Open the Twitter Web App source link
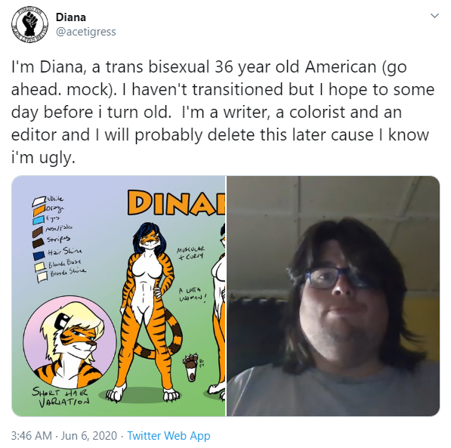451x448 pixels. pos(168,435)
